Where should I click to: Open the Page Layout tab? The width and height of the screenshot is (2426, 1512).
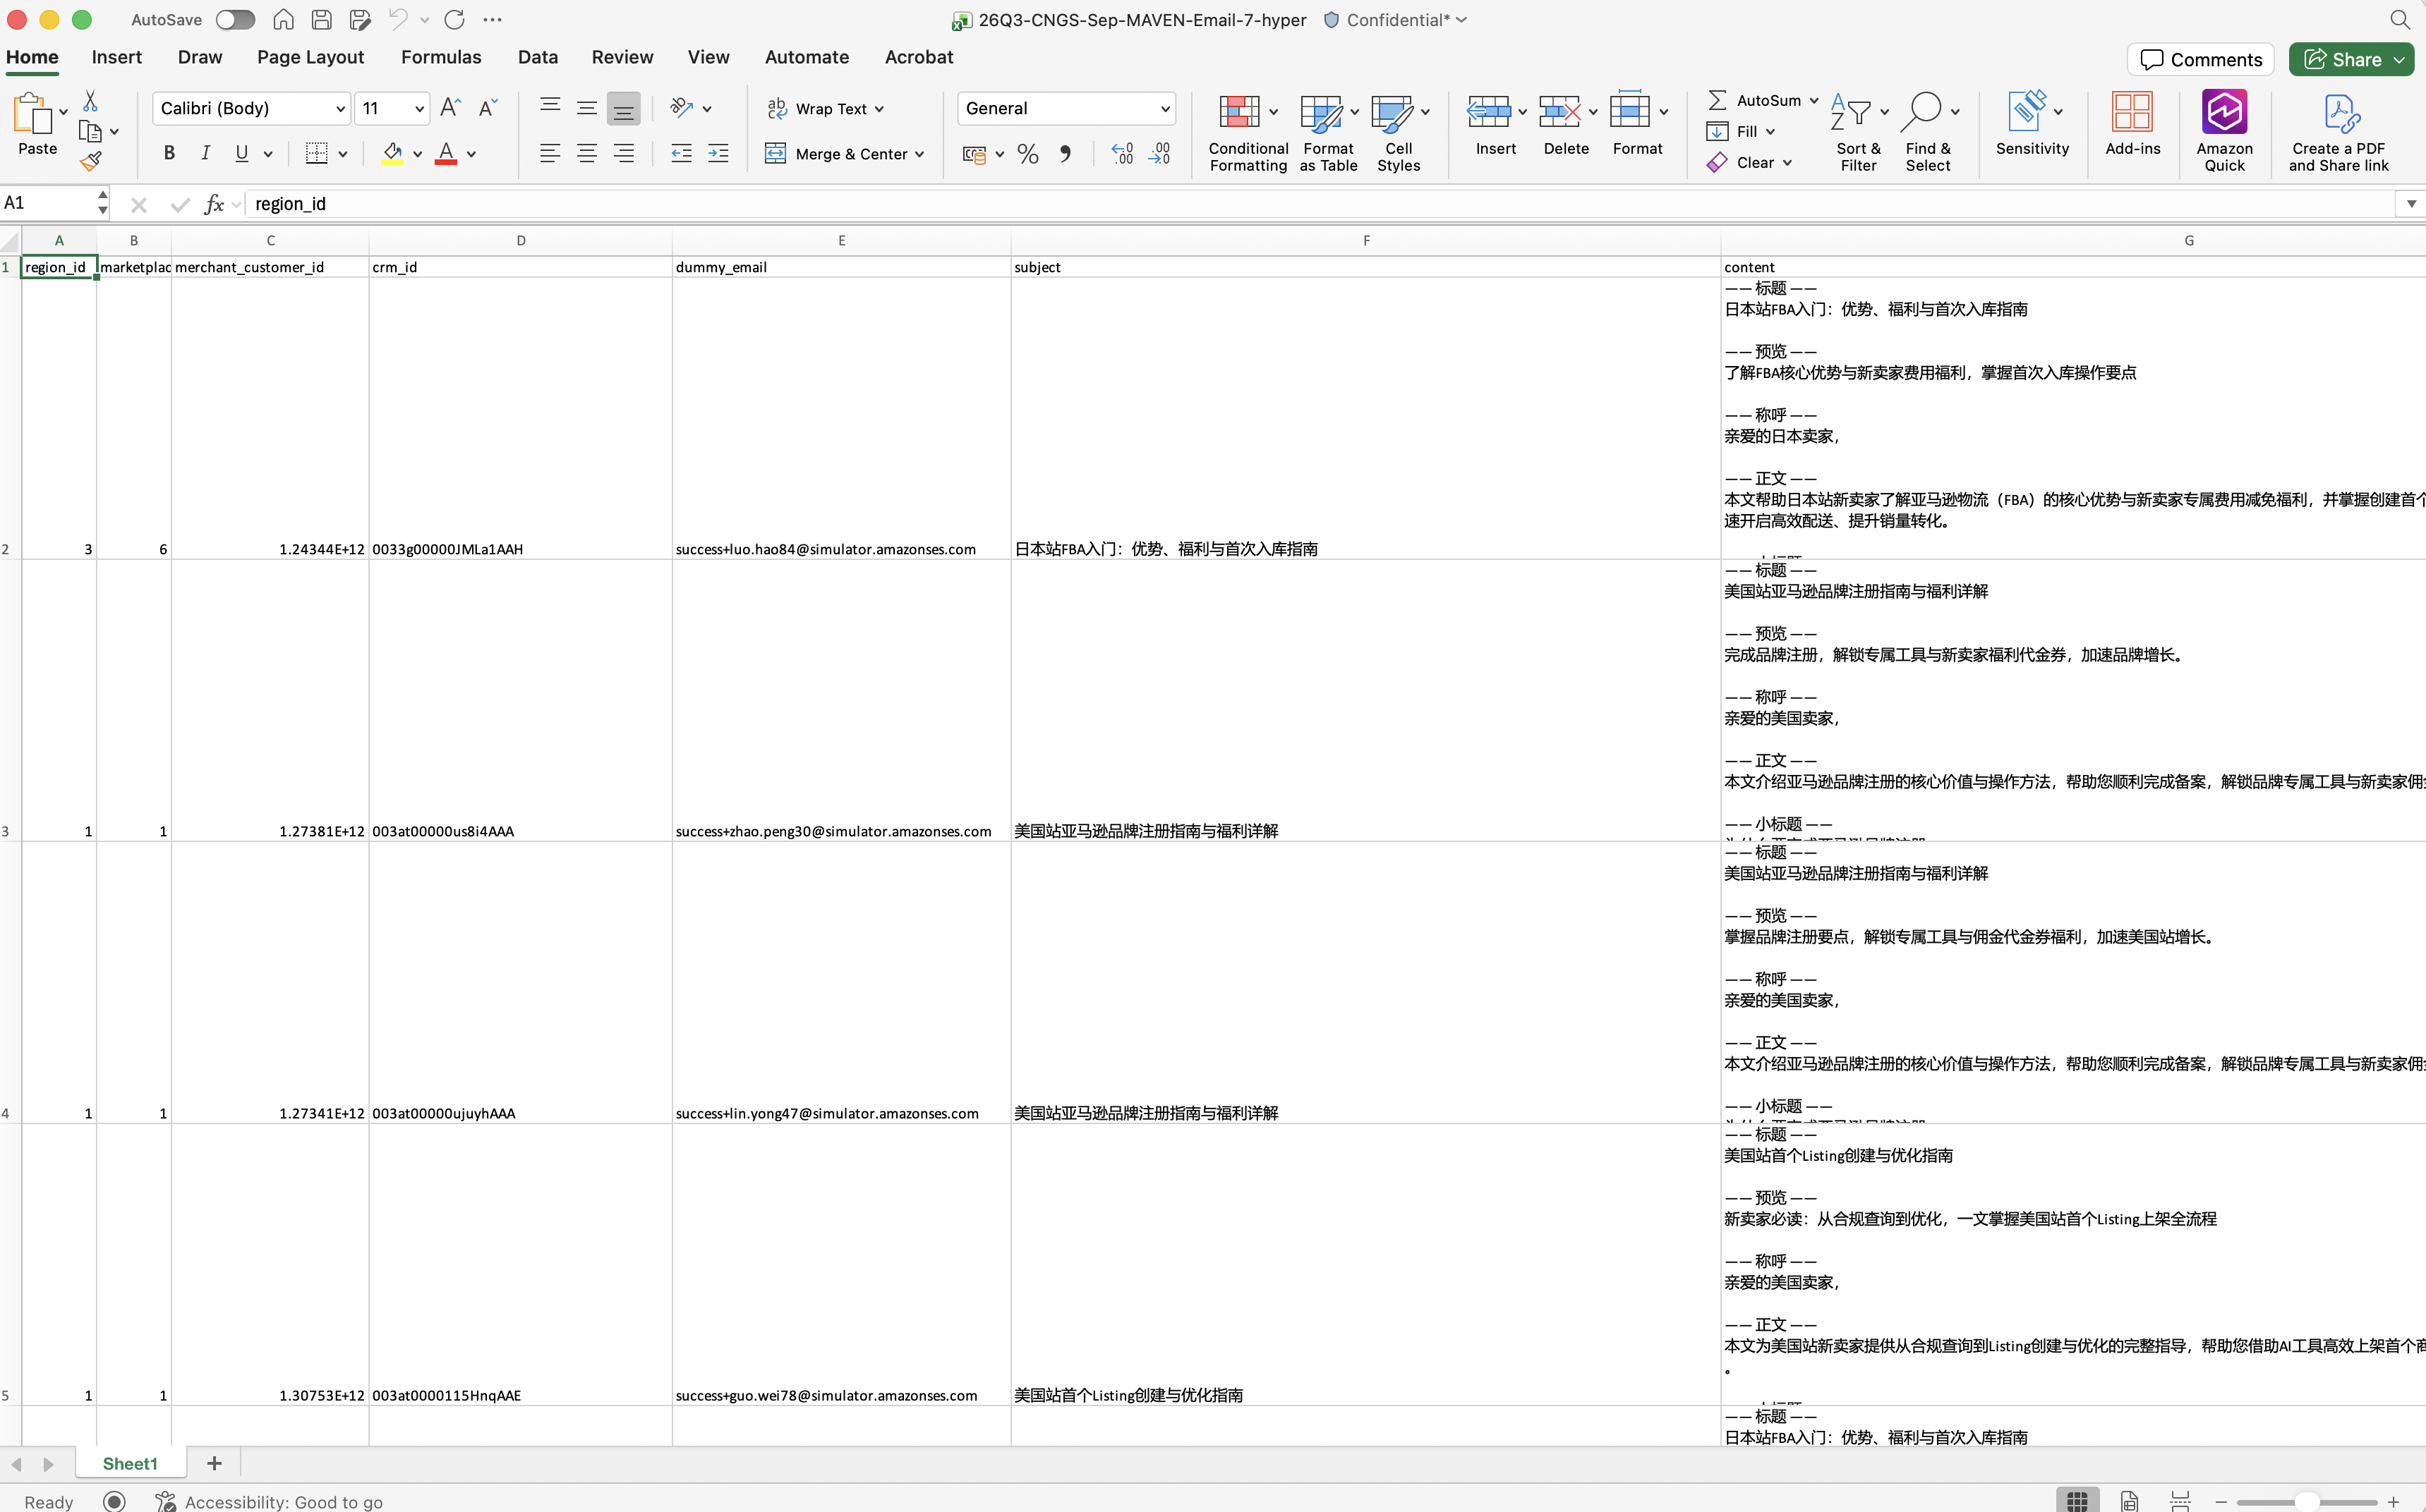tap(310, 57)
